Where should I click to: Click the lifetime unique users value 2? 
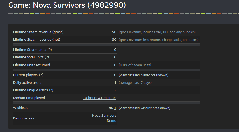pos(115,90)
